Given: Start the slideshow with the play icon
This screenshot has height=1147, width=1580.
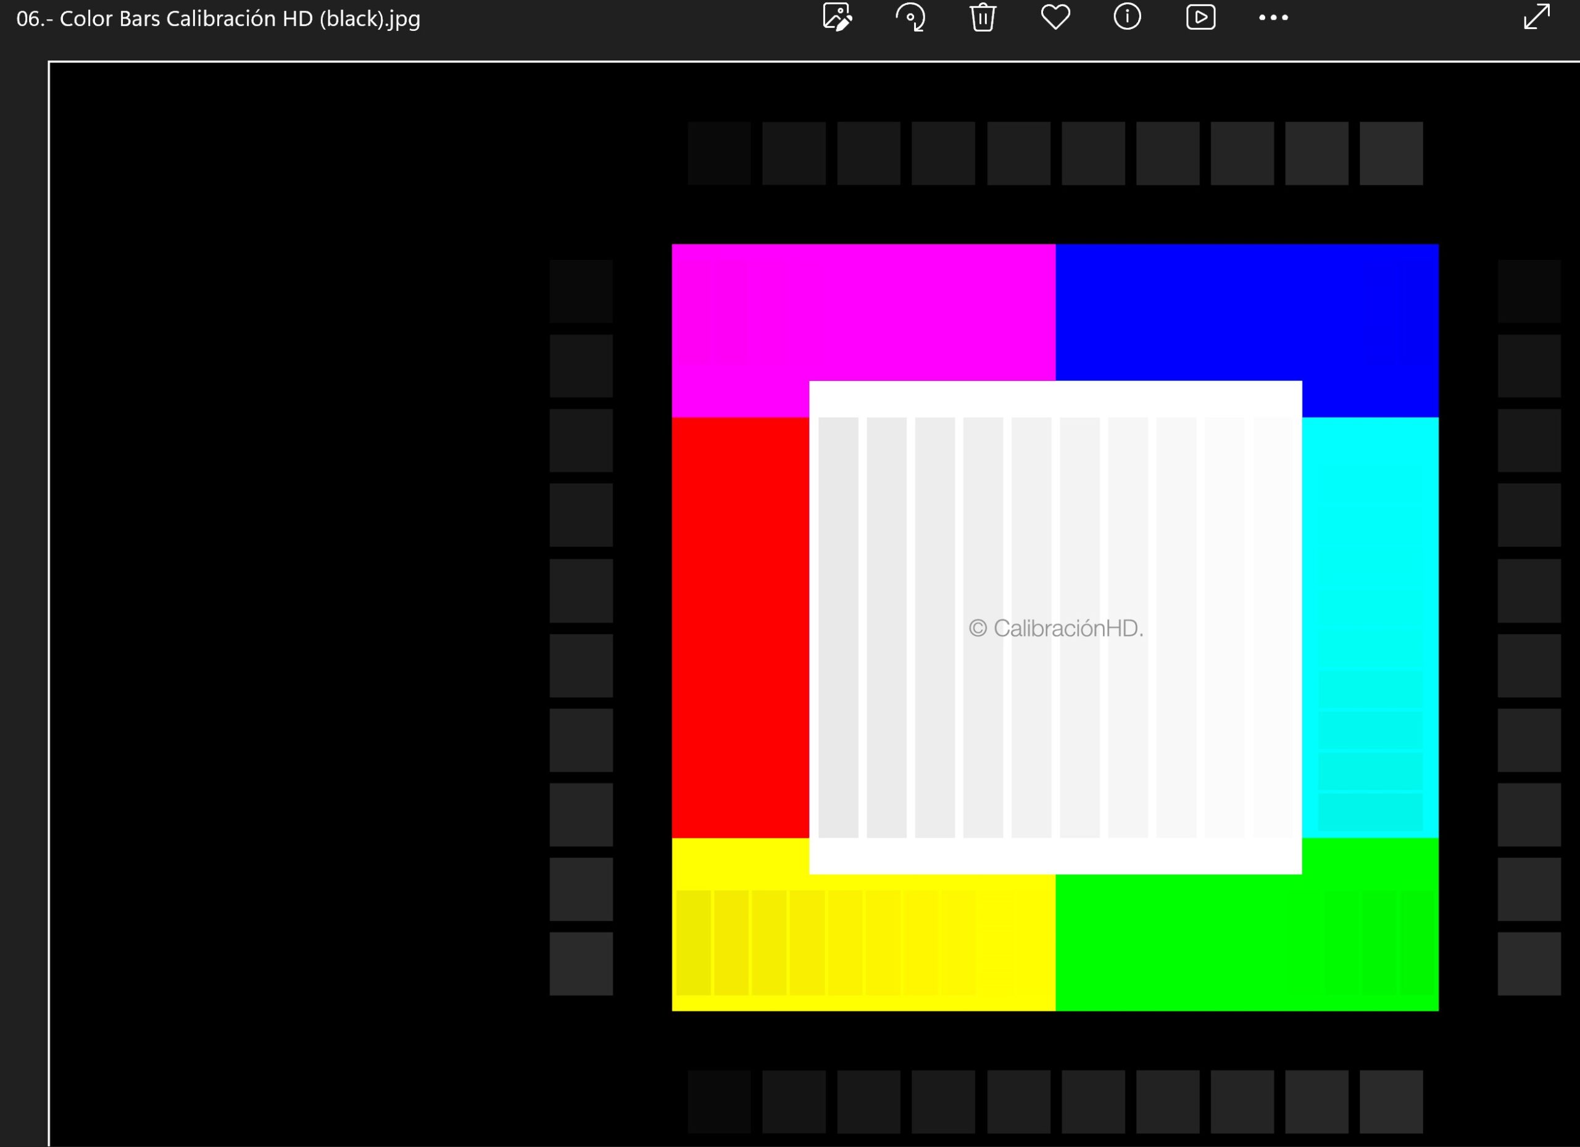Looking at the screenshot, I should (1201, 17).
